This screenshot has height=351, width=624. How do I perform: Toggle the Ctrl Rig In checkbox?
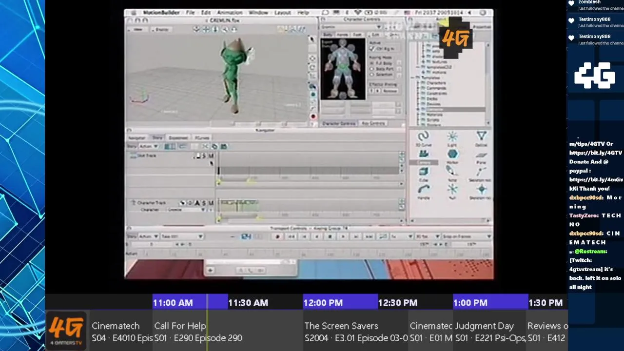[x=373, y=49]
